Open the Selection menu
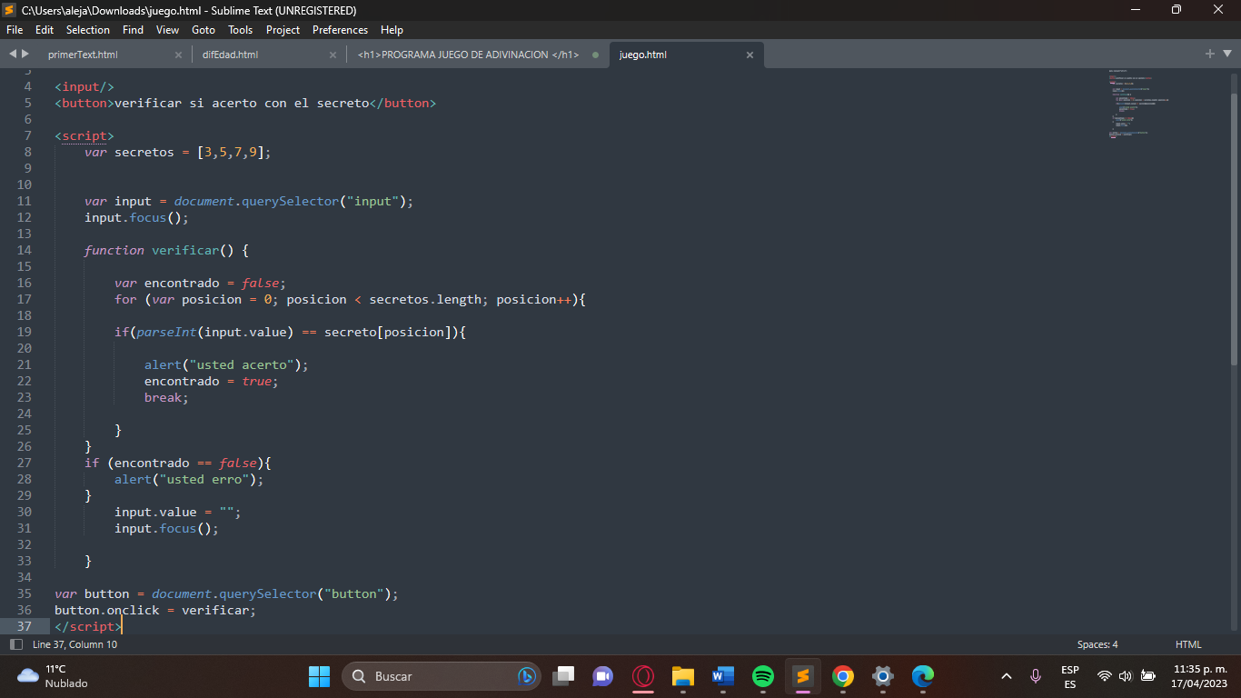The height and width of the screenshot is (698, 1241). click(x=88, y=30)
